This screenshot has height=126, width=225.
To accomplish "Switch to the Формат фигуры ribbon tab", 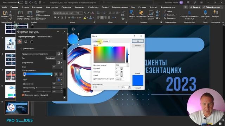I will coord(168,7).
